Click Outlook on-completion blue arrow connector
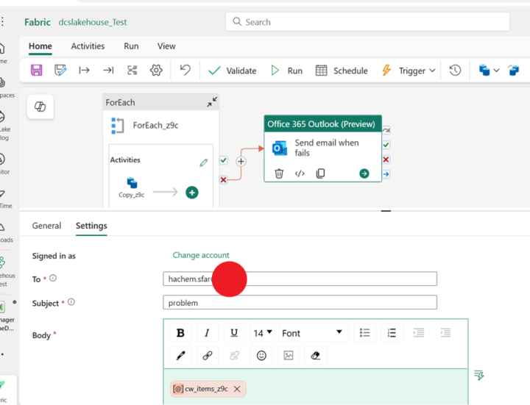Viewport: 530px width, 405px height. point(386,174)
